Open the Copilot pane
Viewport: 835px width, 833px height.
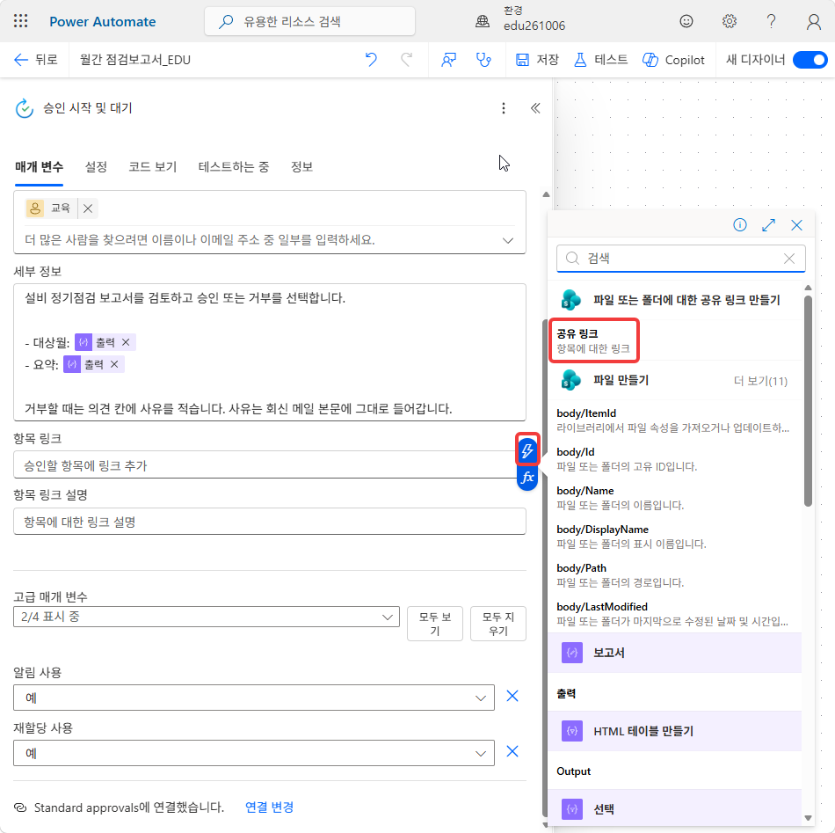(673, 60)
